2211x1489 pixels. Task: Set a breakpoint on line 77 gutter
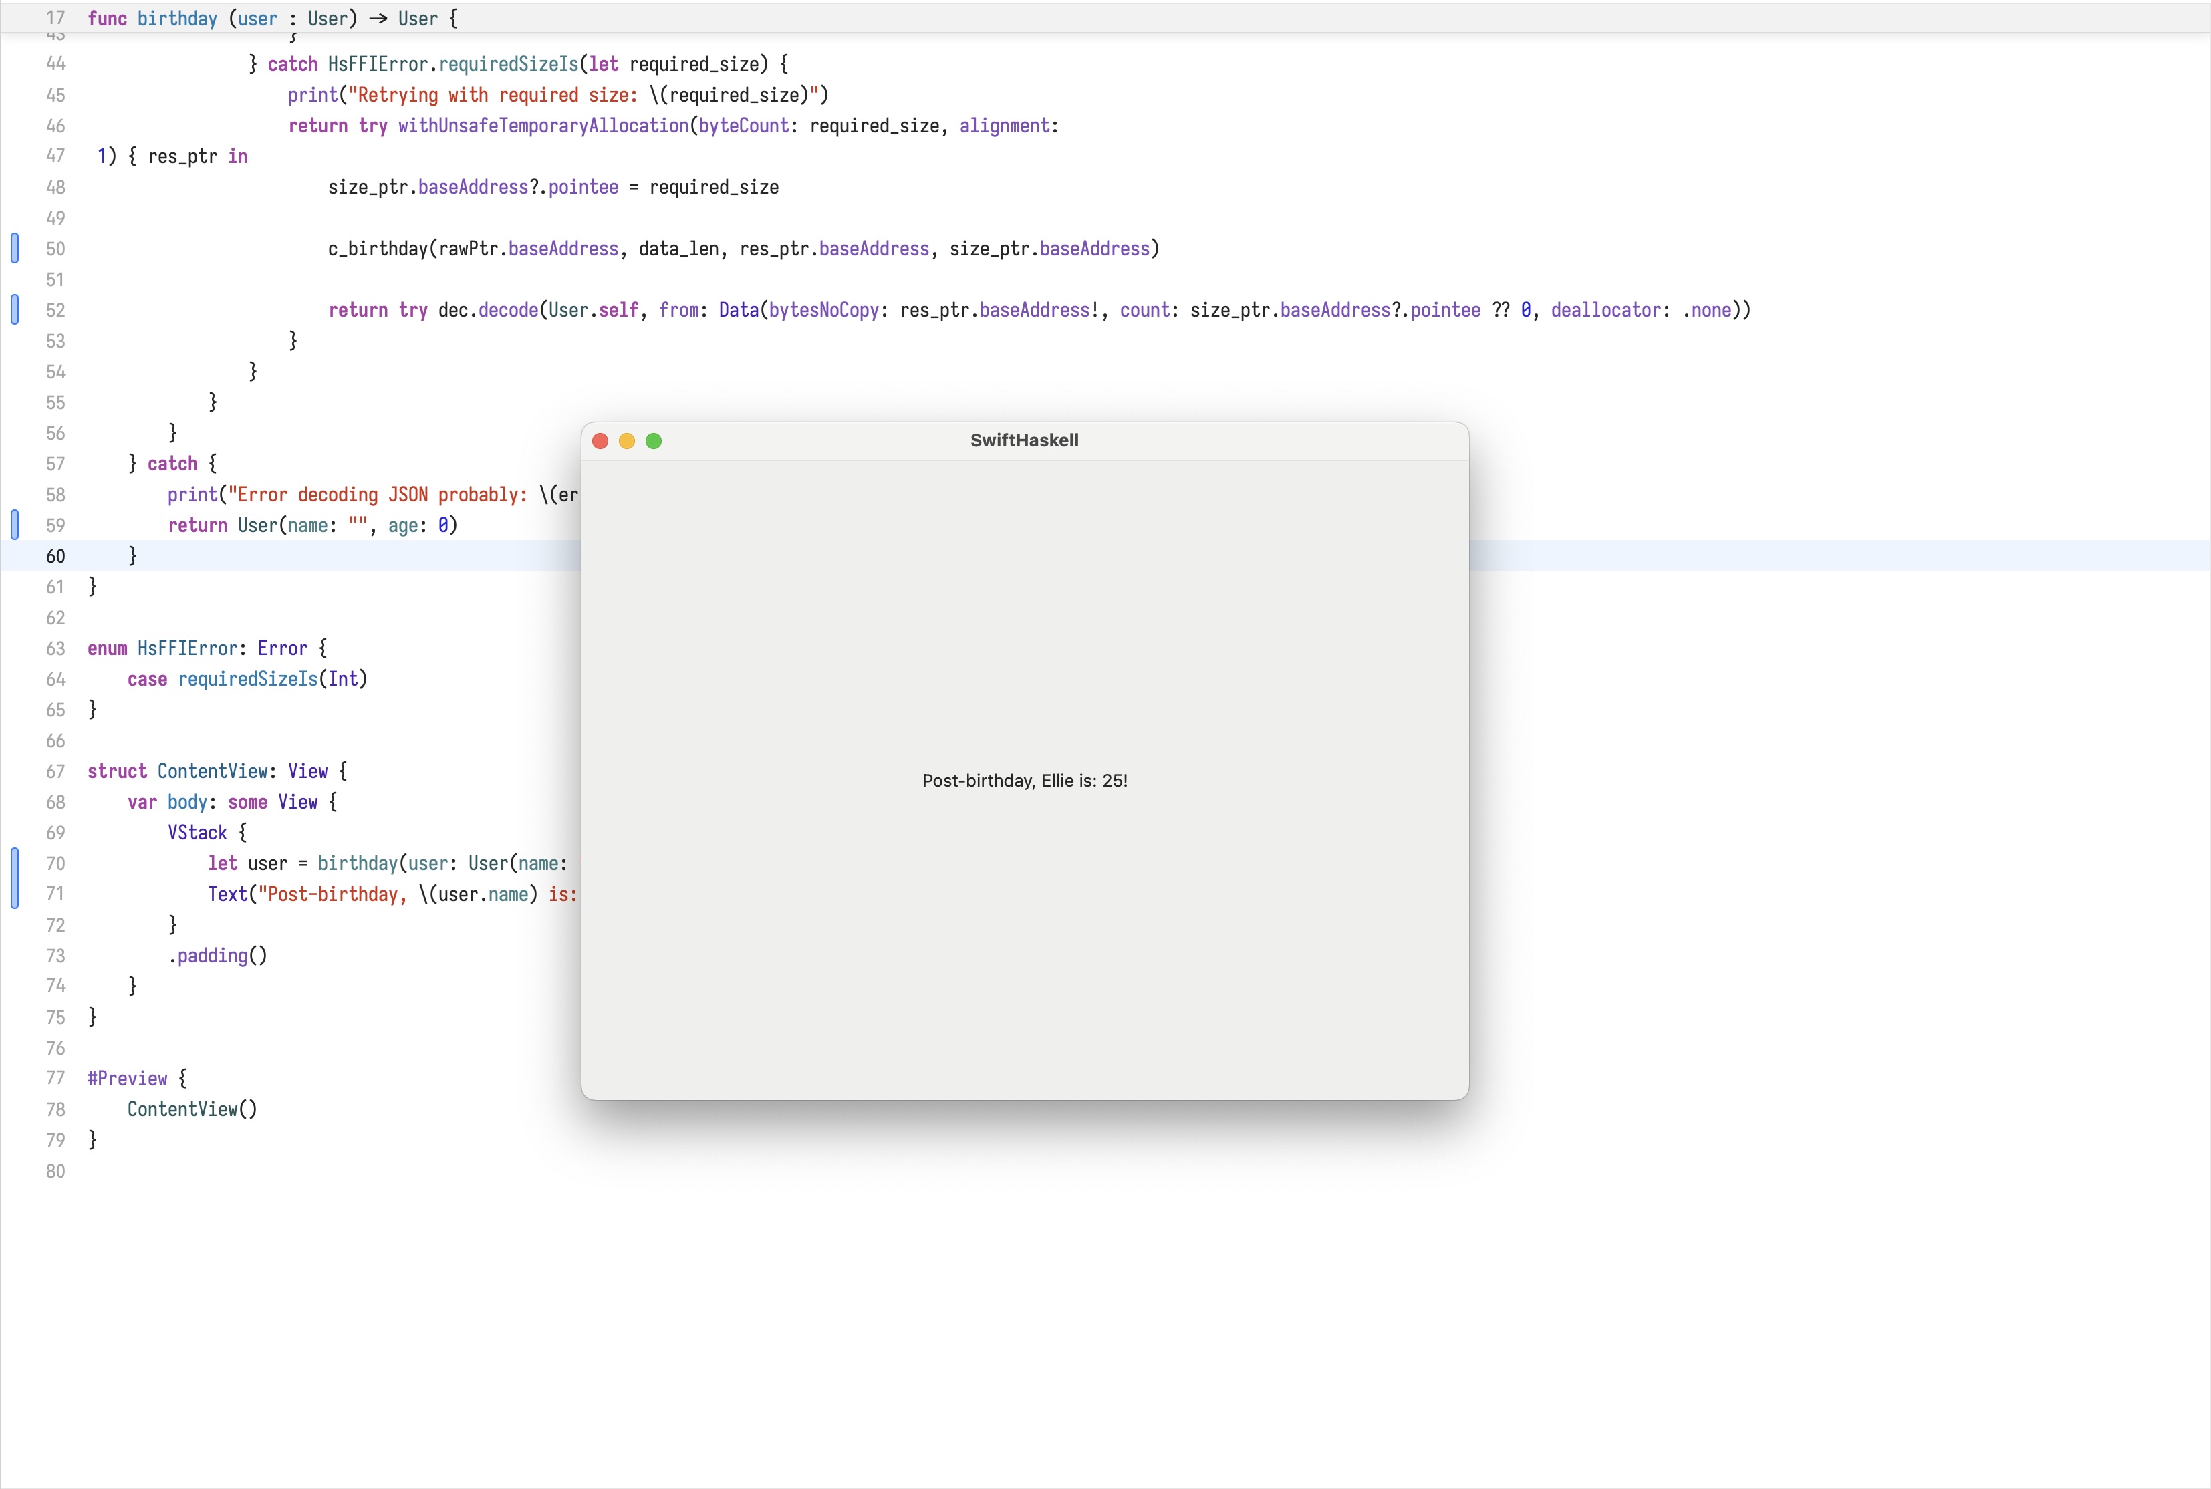pos(14,1078)
